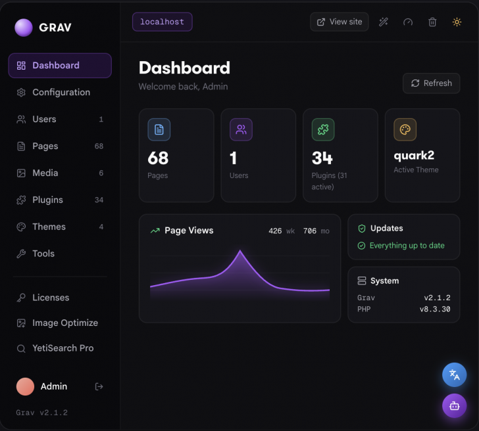The image size is (479, 431).
Task: Click the Welcome back, Admin subtitle
Action: [184, 87]
